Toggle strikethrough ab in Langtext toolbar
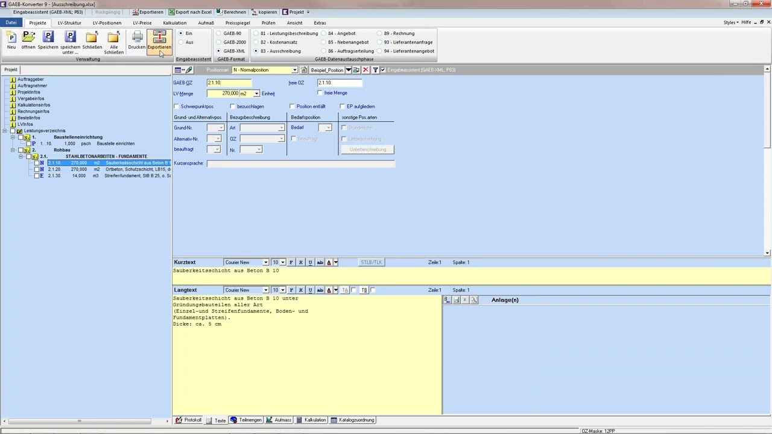 320,290
